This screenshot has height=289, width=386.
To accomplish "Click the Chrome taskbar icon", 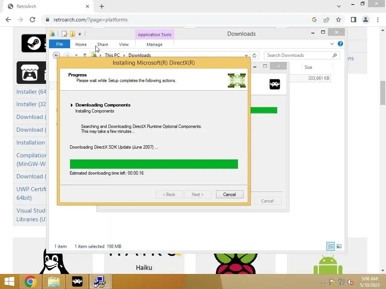I will [x=30, y=281].
